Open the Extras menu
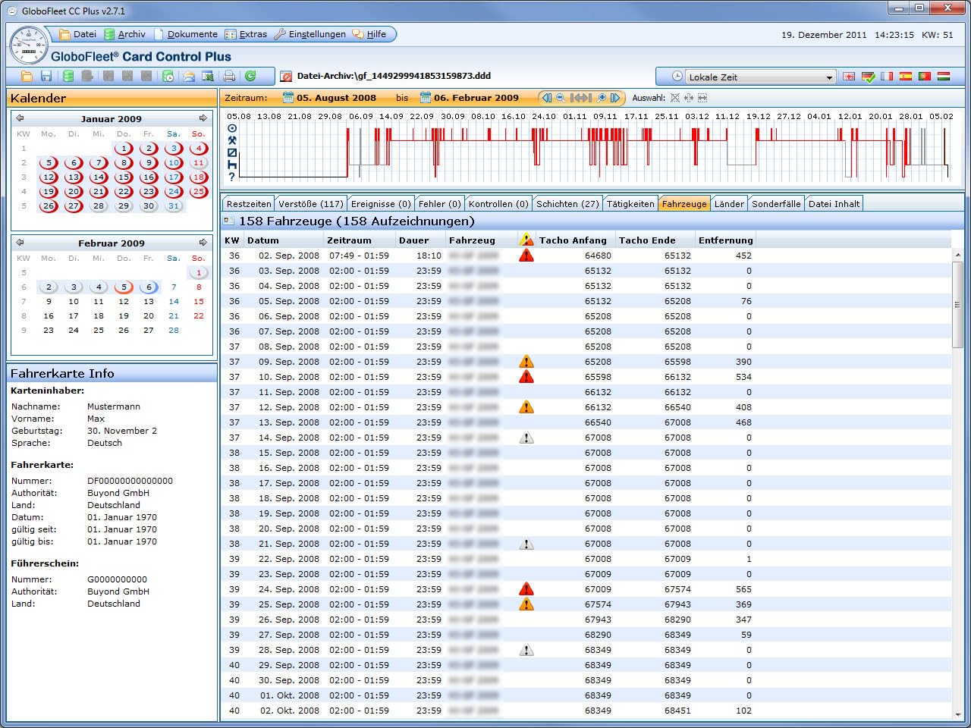 (247, 34)
